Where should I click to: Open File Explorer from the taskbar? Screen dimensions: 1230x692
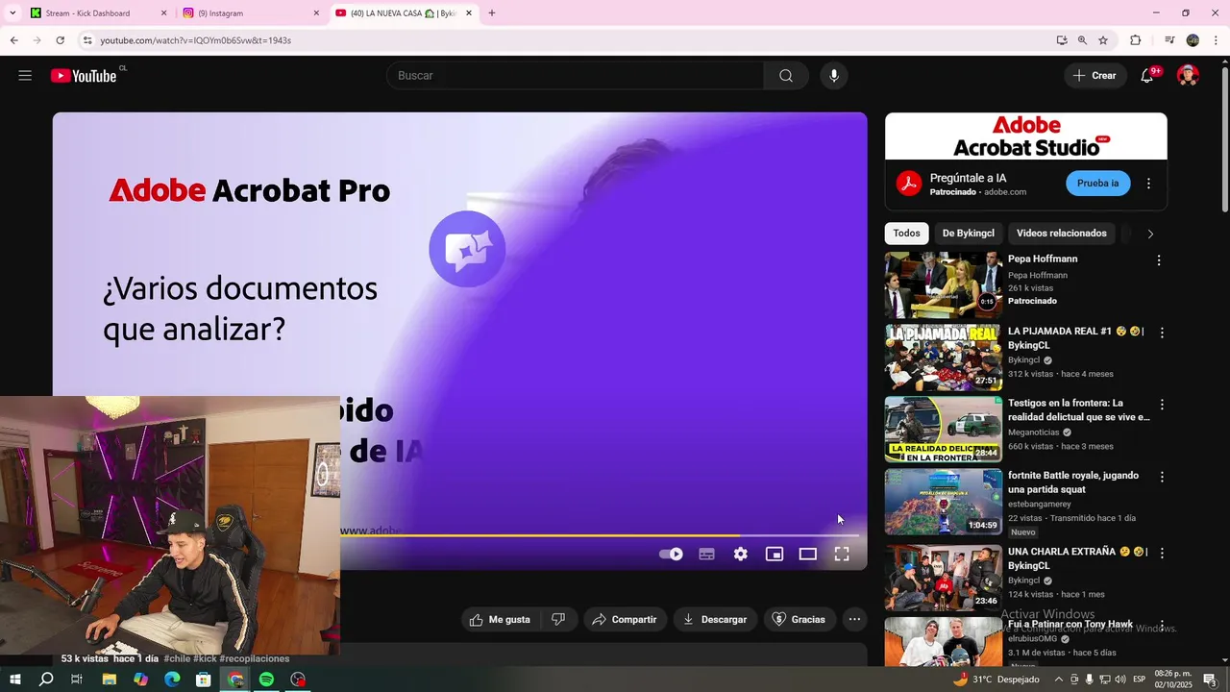point(110,680)
